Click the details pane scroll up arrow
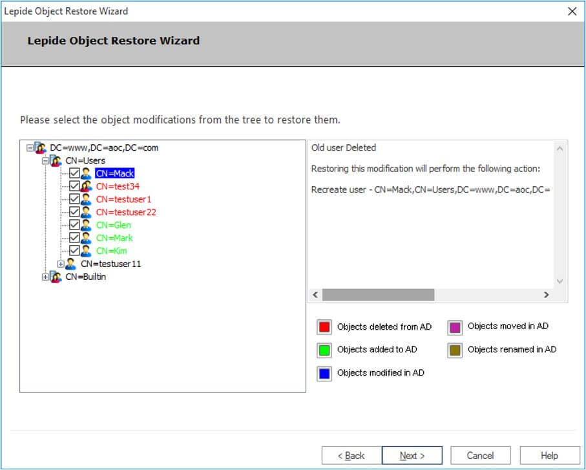The height and width of the screenshot is (470, 586). coord(560,149)
